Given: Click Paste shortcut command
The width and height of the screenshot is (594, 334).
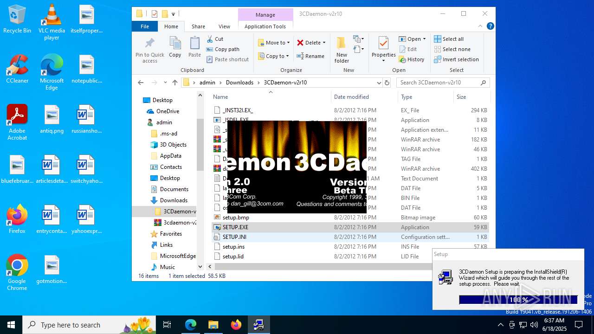Looking at the screenshot, I should coord(227,59).
